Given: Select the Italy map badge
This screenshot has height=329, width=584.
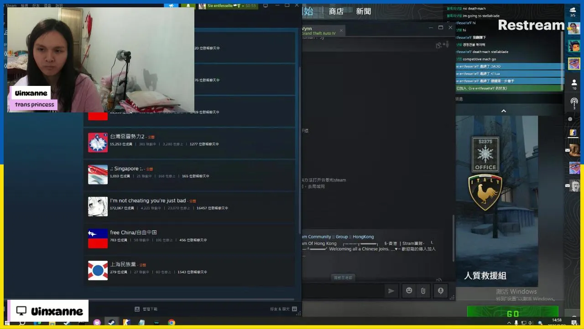Looking at the screenshot, I should click(x=485, y=193).
